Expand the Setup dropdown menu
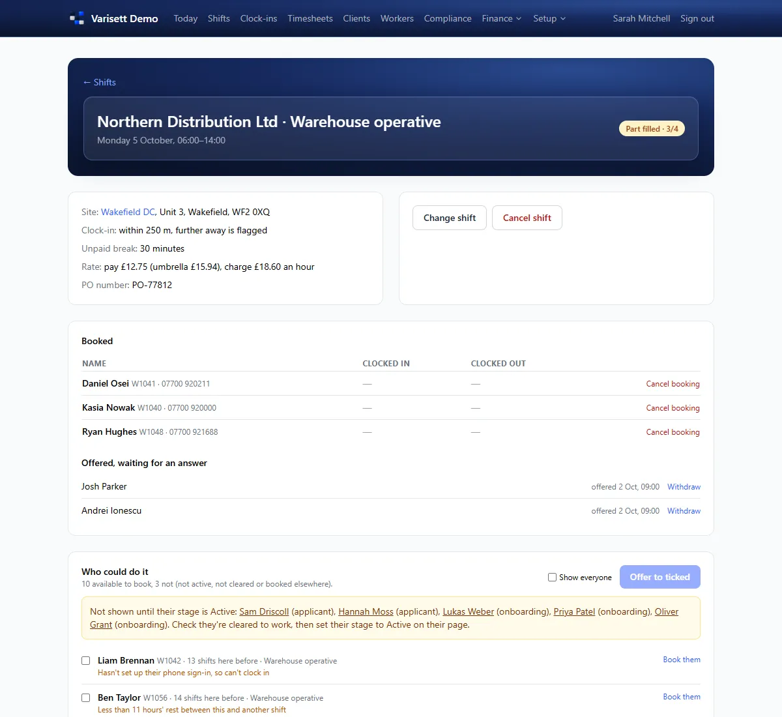Image resolution: width=782 pixels, height=717 pixels. coord(549,18)
